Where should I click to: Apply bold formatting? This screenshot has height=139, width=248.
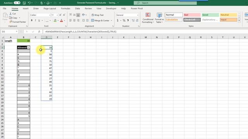click(32, 20)
